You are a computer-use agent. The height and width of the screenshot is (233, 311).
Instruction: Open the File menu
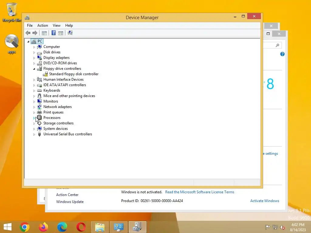tap(30, 25)
